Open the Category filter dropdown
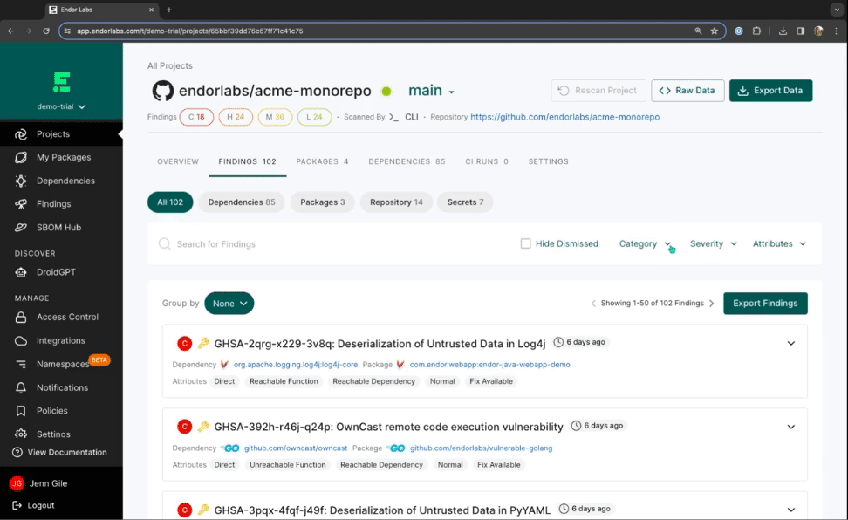 [x=645, y=244]
